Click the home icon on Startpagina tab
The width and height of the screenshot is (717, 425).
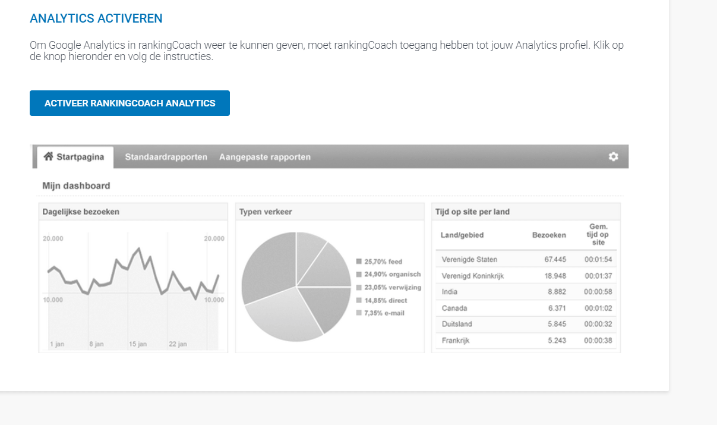(49, 157)
